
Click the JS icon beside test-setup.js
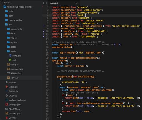click(7, 113)
